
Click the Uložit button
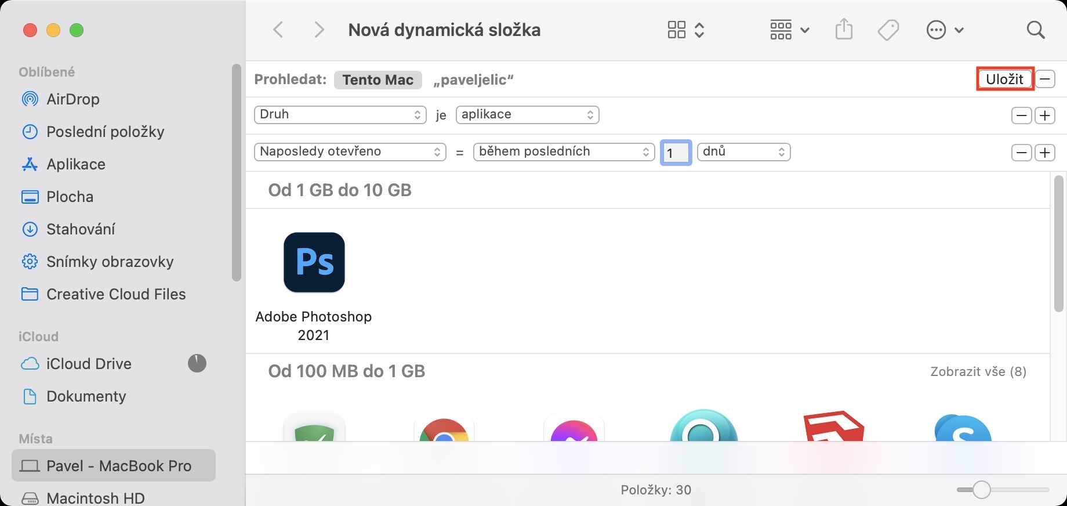1004,79
